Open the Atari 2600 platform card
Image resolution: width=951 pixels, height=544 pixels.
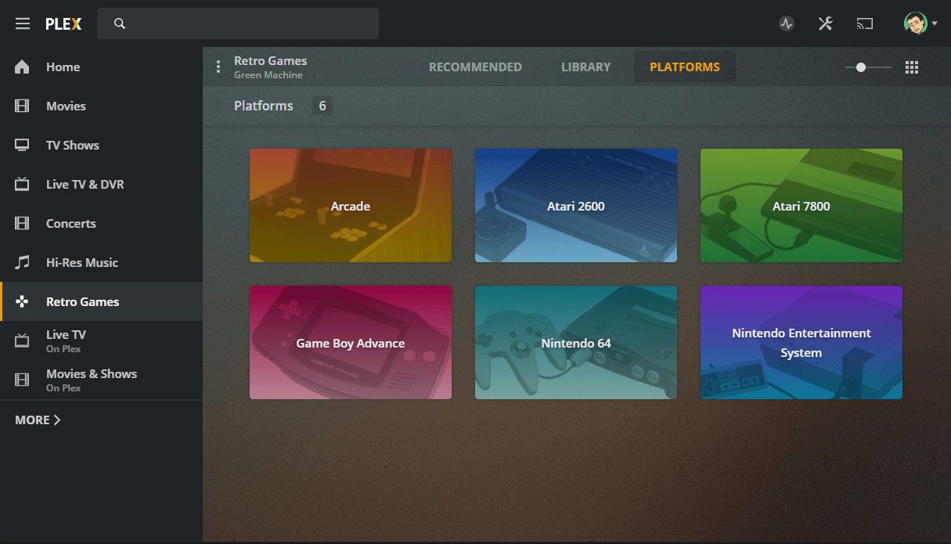click(x=576, y=206)
